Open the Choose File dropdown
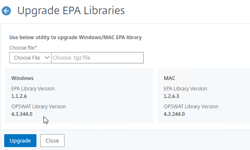 click(x=30, y=58)
